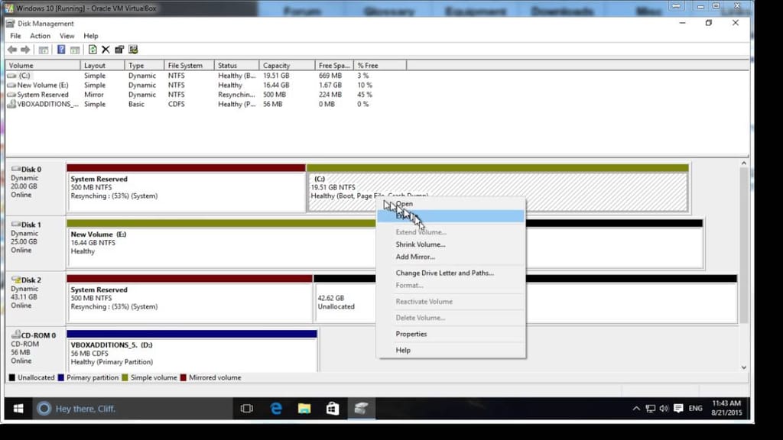Click Help at the bottom of the context menu
783x440 pixels.
coord(451,350)
